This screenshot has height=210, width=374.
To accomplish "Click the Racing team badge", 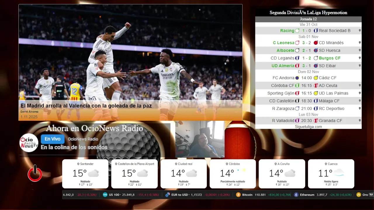I will pyautogui.click(x=297, y=31).
